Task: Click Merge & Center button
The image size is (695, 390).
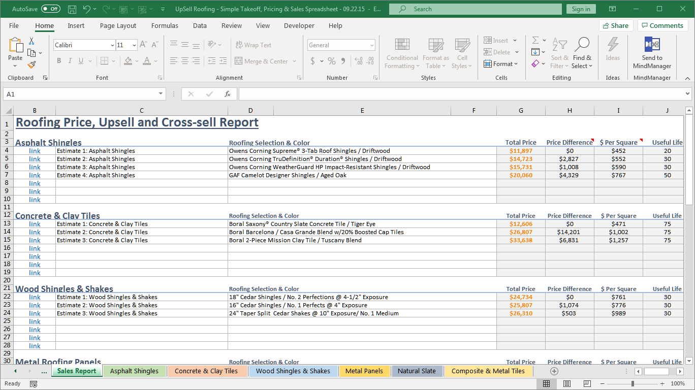Action: click(262, 61)
